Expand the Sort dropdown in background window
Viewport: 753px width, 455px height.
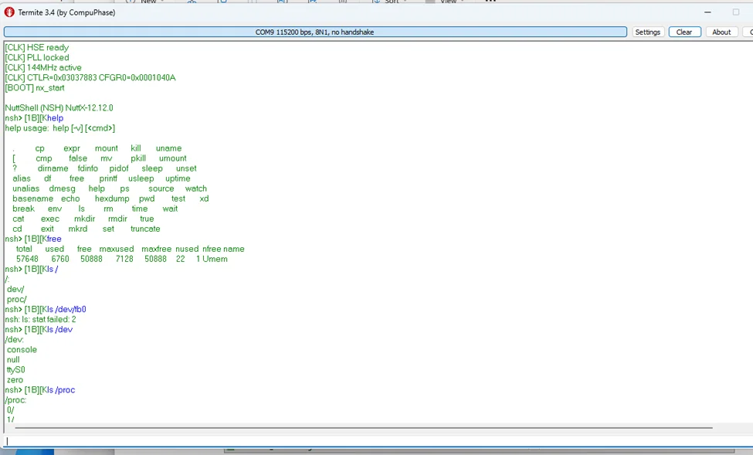[395, 2]
